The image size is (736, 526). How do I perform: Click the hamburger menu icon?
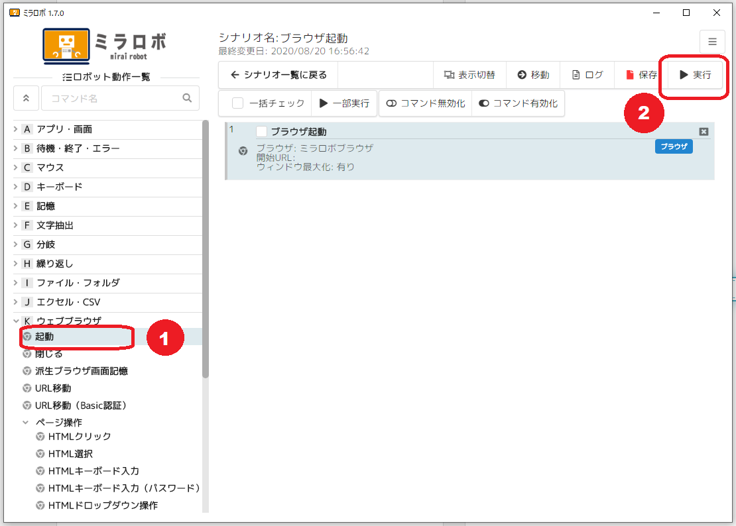(x=712, y=42)
